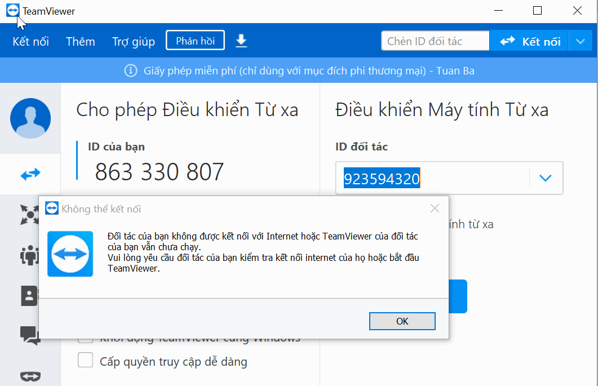The height and width of the screenshot is (386, 598).
Task: Close the Không thể kết nối dialog
Action: pos(435,208)
